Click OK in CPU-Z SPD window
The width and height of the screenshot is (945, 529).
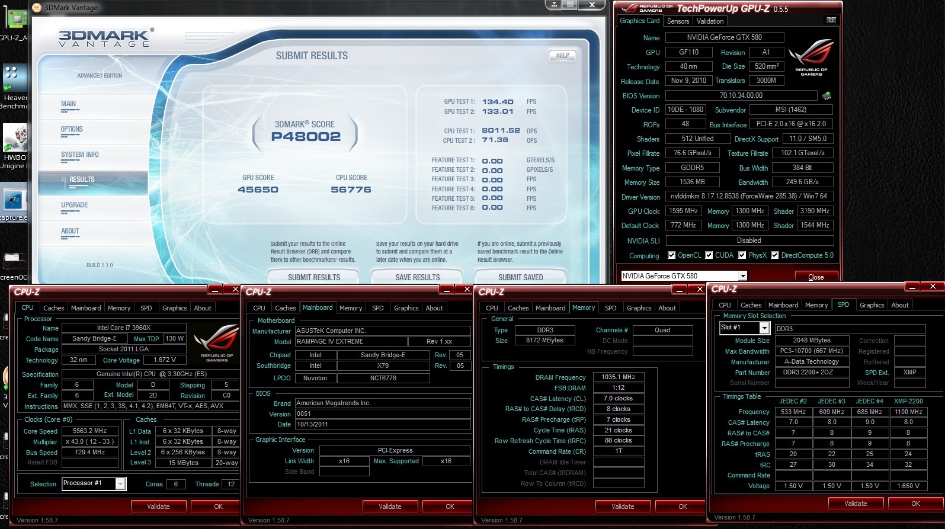pos(915,504)
